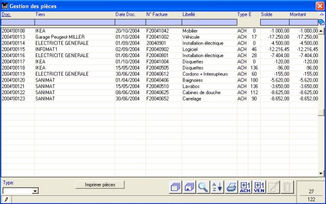326x204 pixels.
Task: Sort by the Doc. column header
Action: [x=6, y=14]
